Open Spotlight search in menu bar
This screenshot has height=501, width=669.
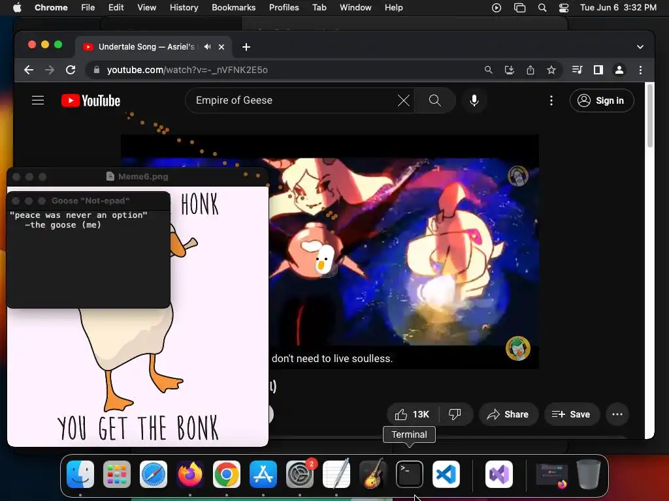(x=542, y=8)
